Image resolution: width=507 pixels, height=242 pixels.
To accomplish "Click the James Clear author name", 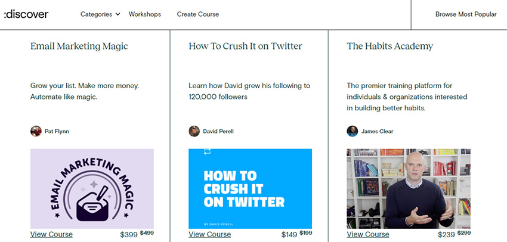I will coord(378,131).
